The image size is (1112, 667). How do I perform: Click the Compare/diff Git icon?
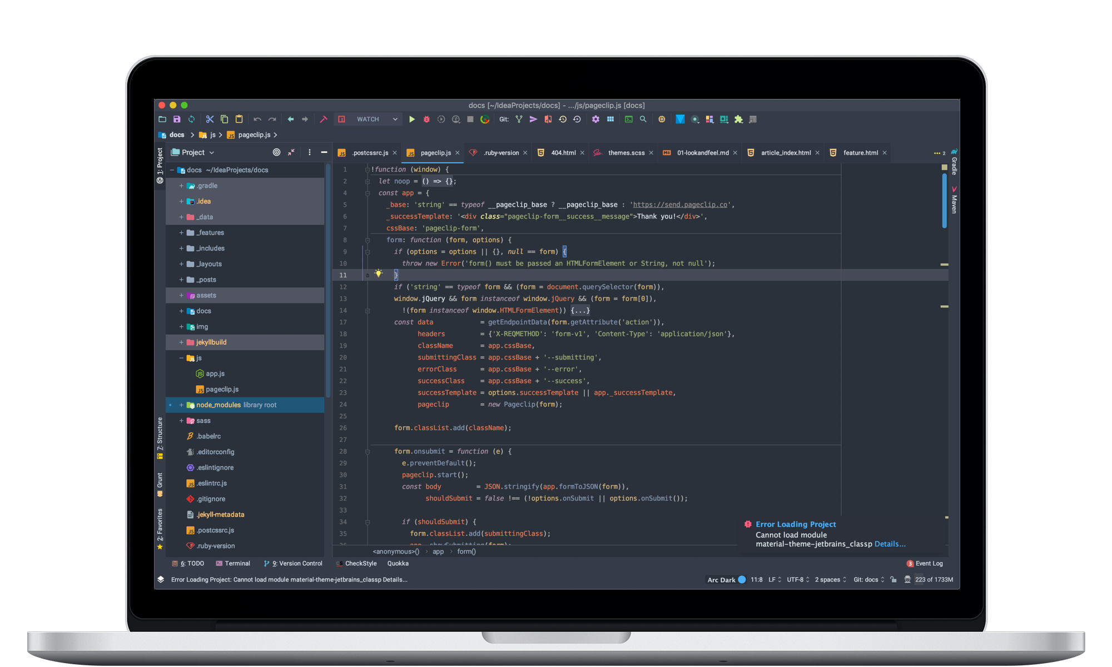[x=548, y=119]
